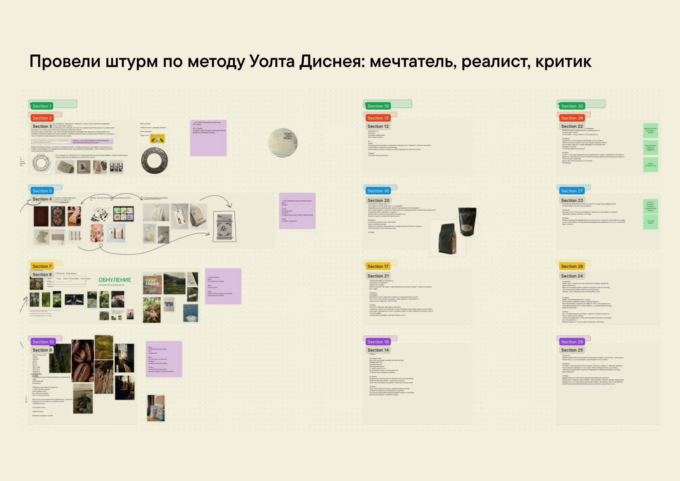Select the coffee beans photo
The image size is (680, 481).
click(82, 361)
